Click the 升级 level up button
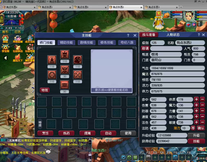 coord(196,136)
